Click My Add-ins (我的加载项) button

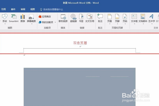[x=46, y=22]
